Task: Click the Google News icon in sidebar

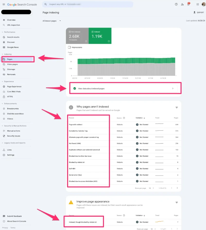Action: [4, 47]
